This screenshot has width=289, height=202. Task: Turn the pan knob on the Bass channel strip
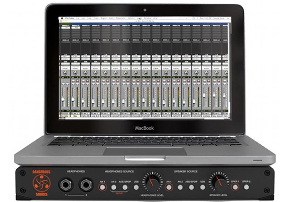[x=75, y=73]
